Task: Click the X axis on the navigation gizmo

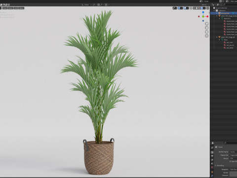Action: click(207, 16)
